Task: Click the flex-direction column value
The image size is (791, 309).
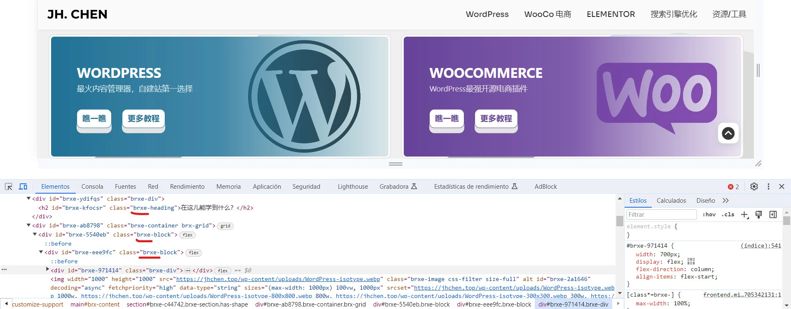Action: (702, 269)
